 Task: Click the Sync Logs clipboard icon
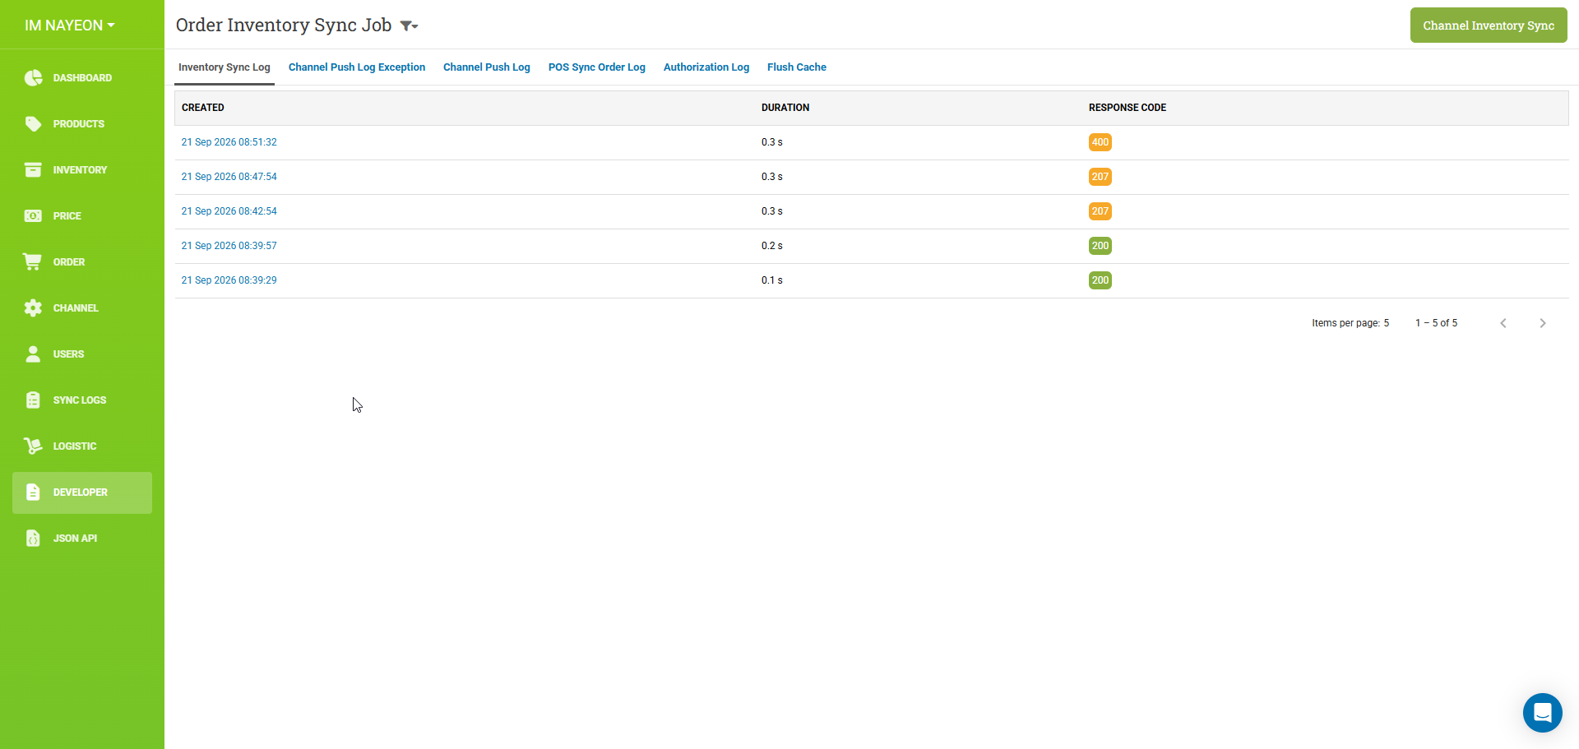pos(33,400)
